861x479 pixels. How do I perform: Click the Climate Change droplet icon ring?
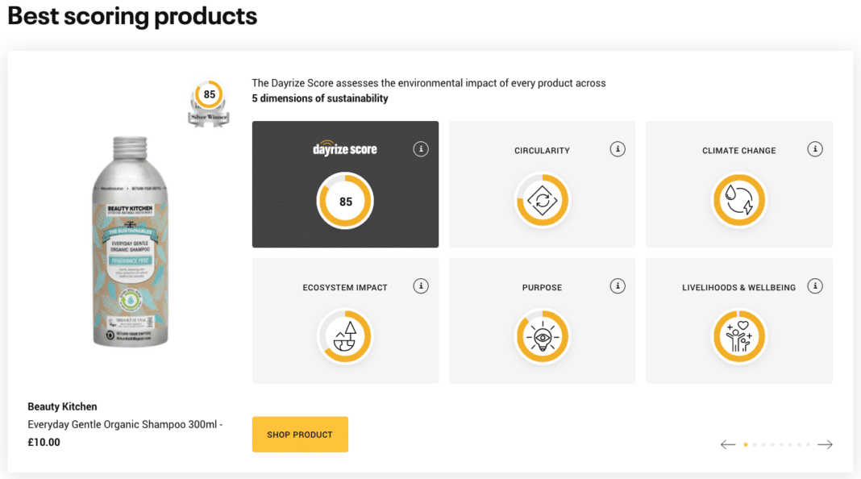(x=739, y=201)
